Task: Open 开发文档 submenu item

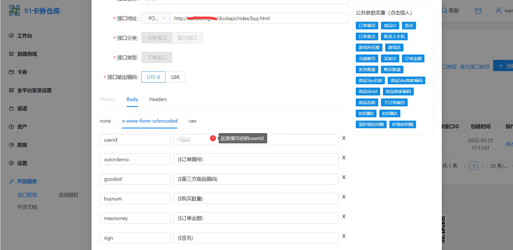Action: click(x=27, y=207)
